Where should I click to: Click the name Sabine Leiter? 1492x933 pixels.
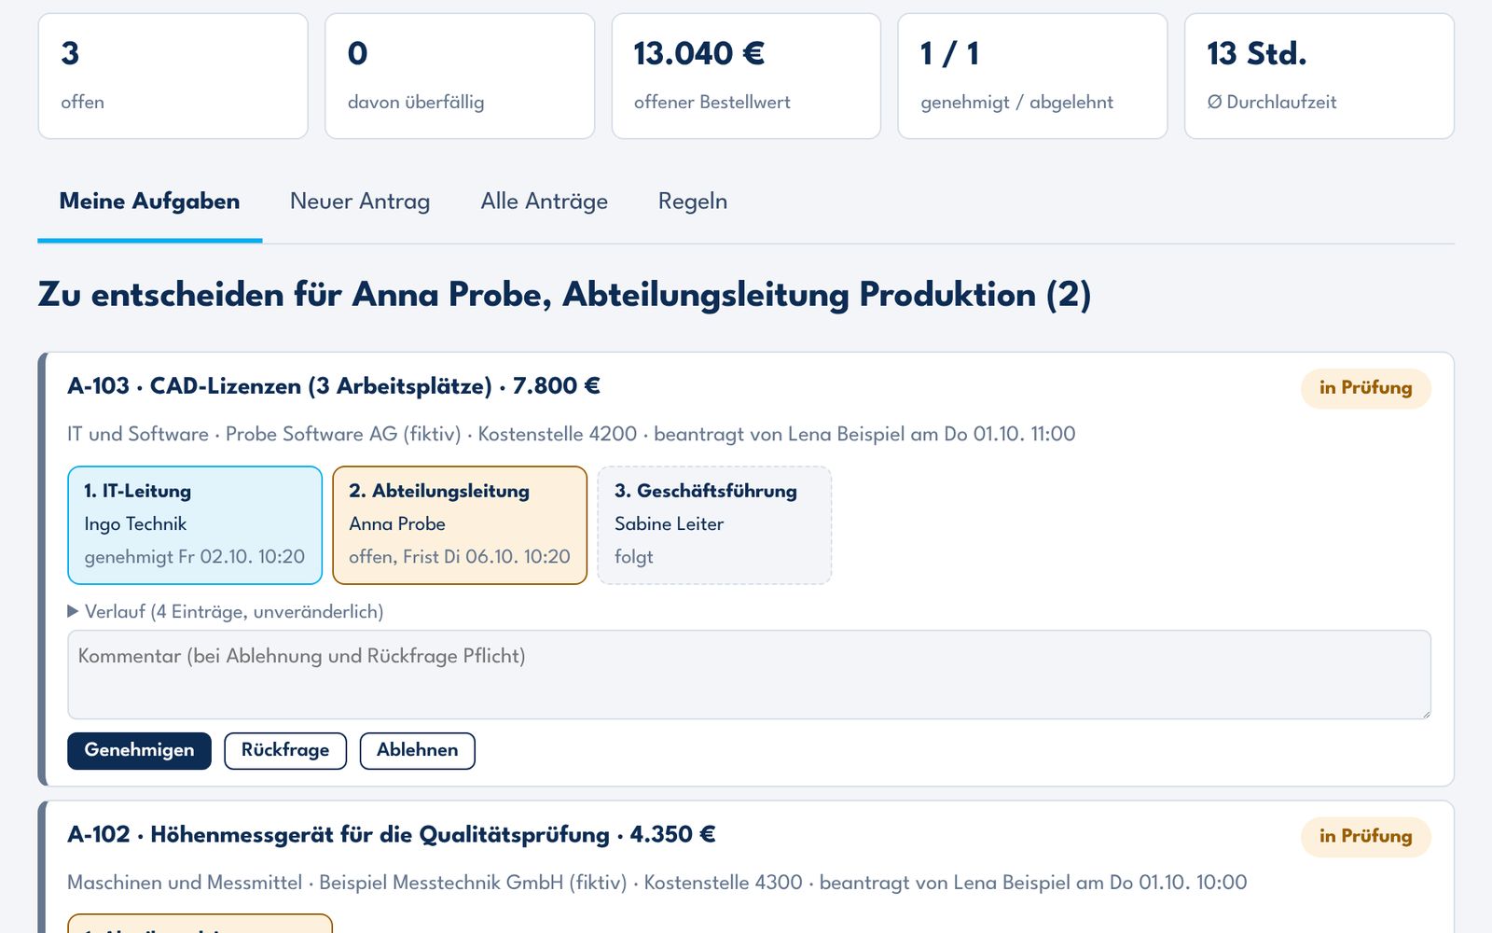coord(670,524)
